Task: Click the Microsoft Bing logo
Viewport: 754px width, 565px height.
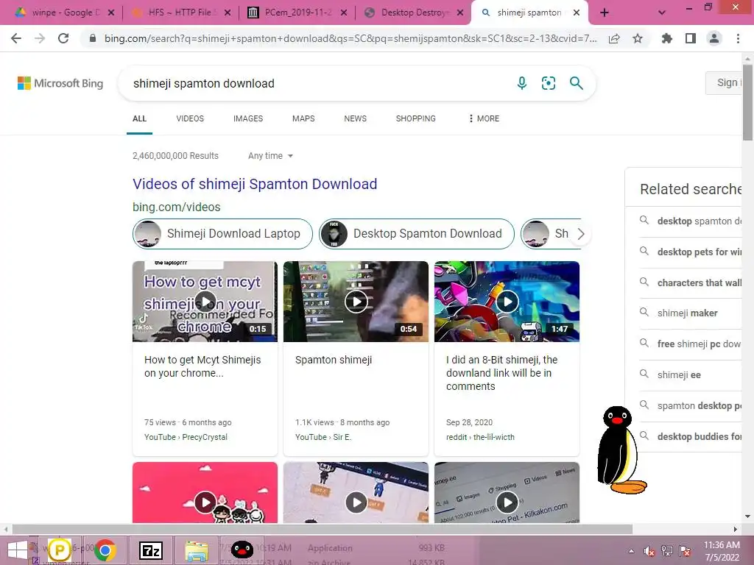Action: pos(60,83)
